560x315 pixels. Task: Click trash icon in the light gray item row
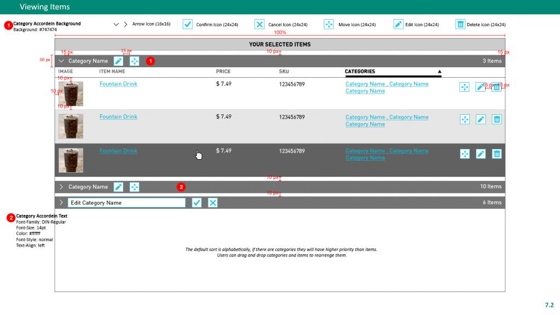click(x=497, y=120)
